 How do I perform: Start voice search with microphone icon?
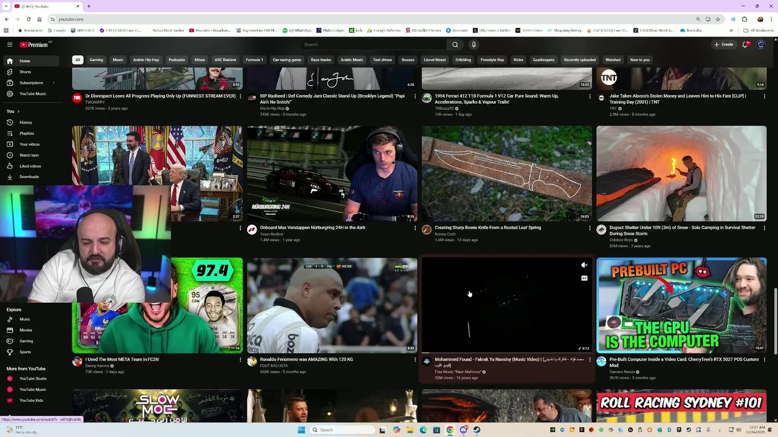point(473,44)
